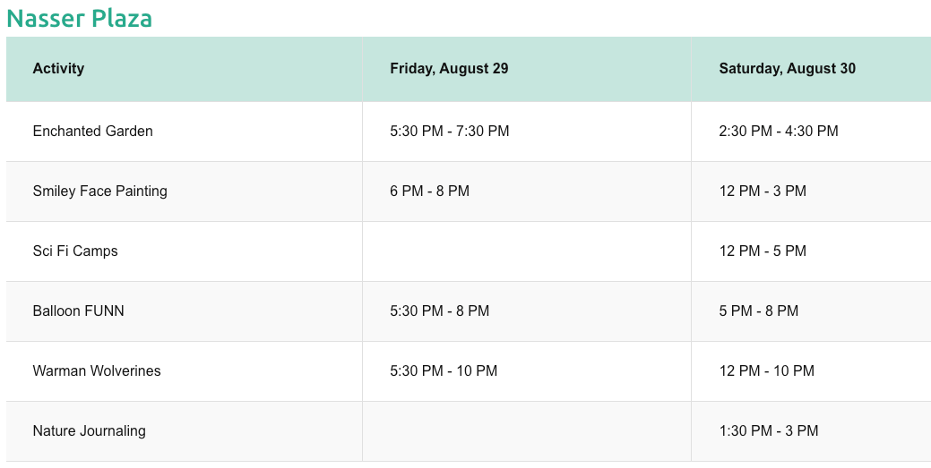Screen dimensions: 931x468
Task: Click the Nasser Plaza heading
Action: coord(79,18)
